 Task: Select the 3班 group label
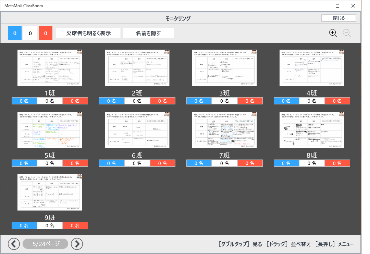(224, 93)
